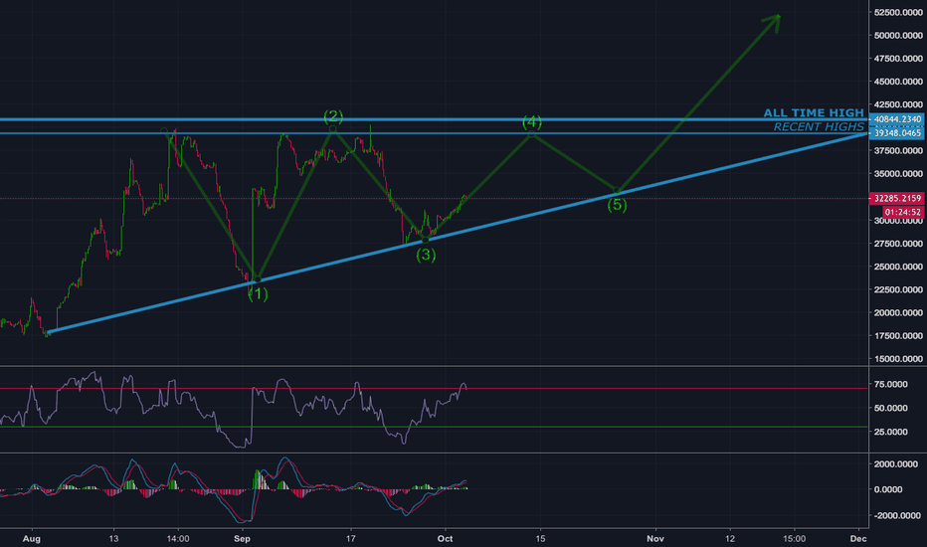Image resolution: width=927 pixels, height=547 pixels.
Task: Click the 50000.0000 price axis value
Action: coord(898,36)
